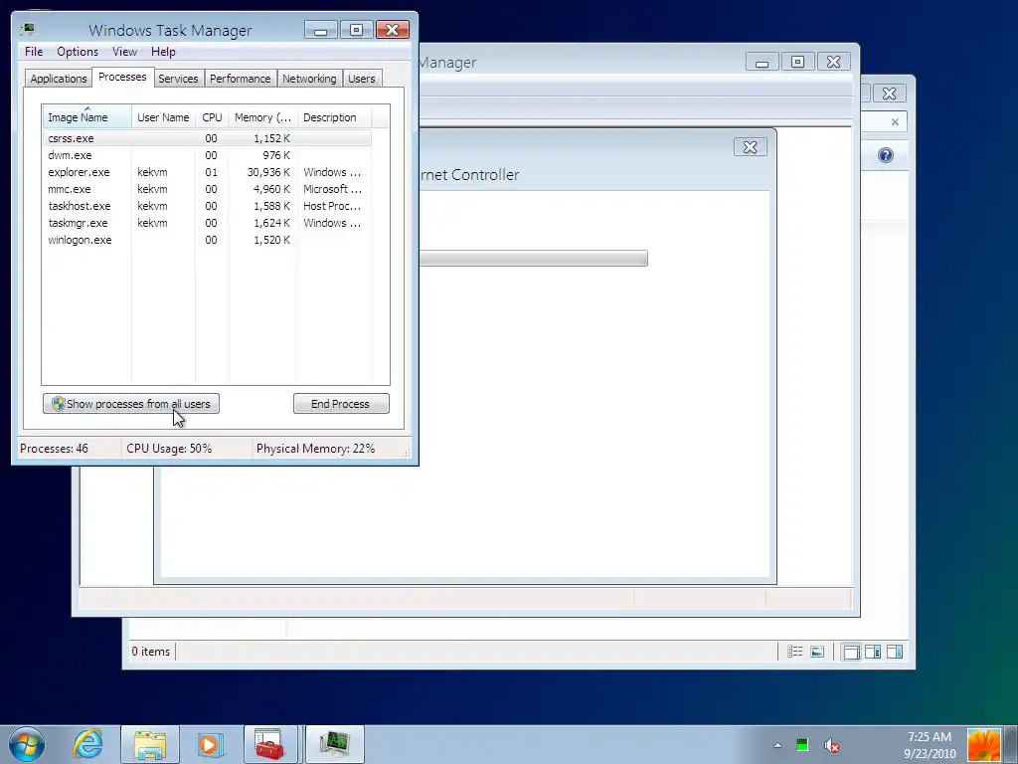Switch to the Services tab

coord(178,79)
